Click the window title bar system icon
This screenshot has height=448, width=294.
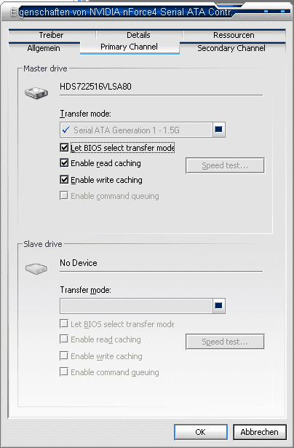tap(13, 12)
